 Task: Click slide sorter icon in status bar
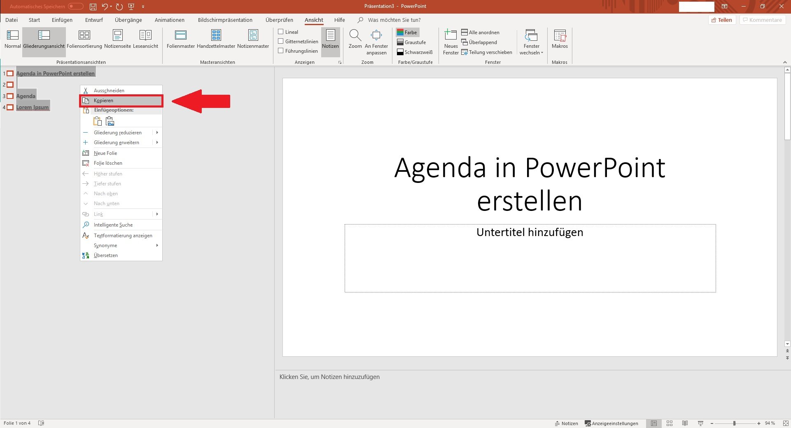(670, 423)
